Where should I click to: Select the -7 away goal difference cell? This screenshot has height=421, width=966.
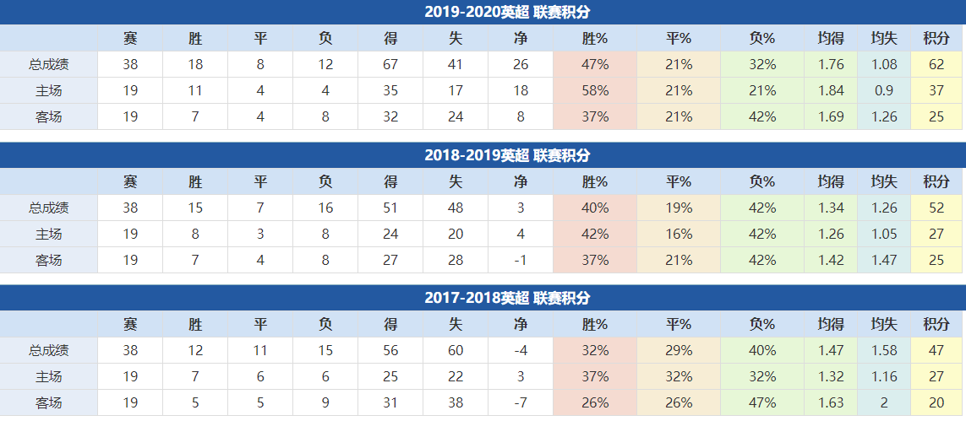(x=521, y=402)
